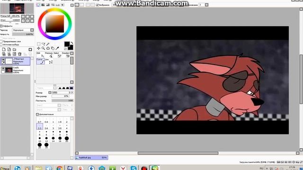303x170 pixels.
Task: Enable clipping group checkbox
Action: coord(1,42)
